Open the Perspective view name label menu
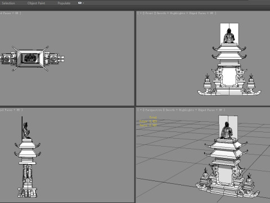 (153, 110)
